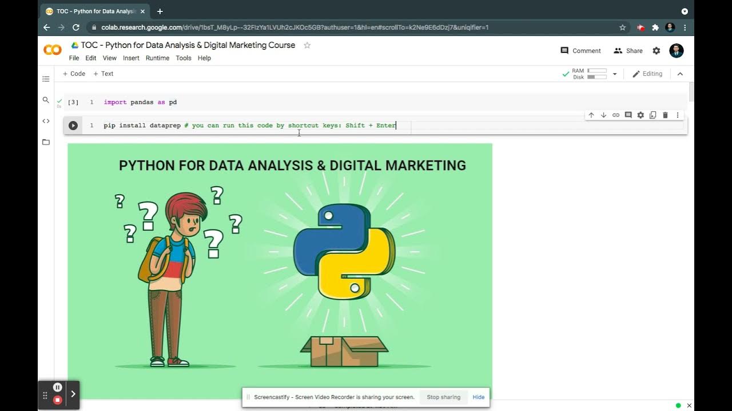
Task: Open the find and replace panel
Action: click(x=46, y=100)
